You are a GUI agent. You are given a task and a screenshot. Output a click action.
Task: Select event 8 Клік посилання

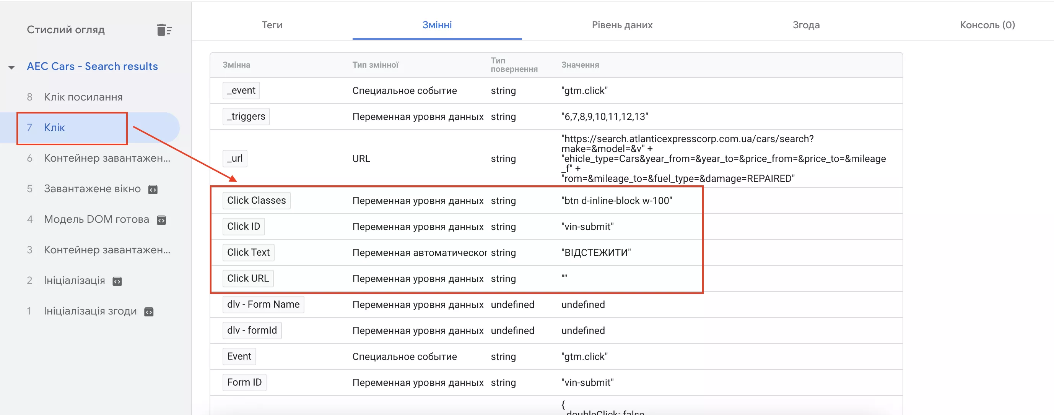[x=90, y=97]
